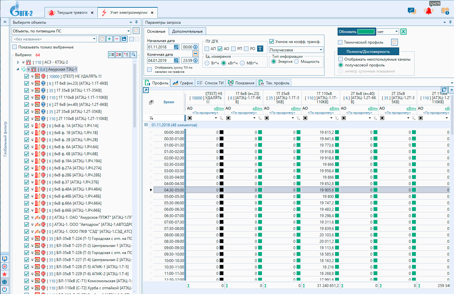This screenshot has width=454, height=304.
Task: Click the 'Полнота/Достоверность' button
Action: point(368,51)
